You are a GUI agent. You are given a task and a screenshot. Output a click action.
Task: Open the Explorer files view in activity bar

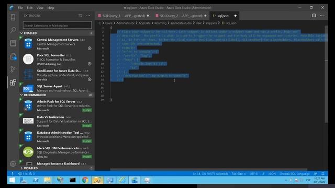coord(13,56)
